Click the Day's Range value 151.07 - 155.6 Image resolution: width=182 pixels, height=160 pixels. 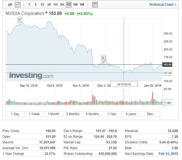pyautogui.click(x=106, y=131)
